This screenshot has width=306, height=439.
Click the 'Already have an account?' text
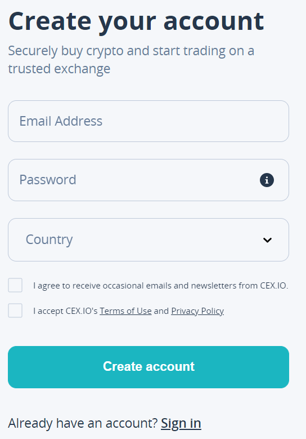[83, 423]
